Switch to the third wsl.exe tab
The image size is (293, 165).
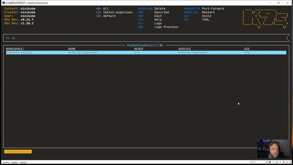pos(23,162)
